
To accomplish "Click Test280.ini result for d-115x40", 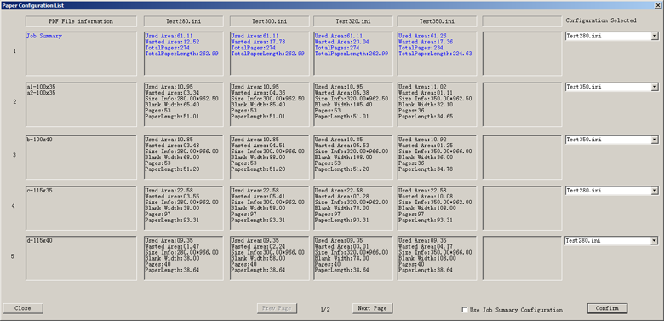I will coord(183,258).
